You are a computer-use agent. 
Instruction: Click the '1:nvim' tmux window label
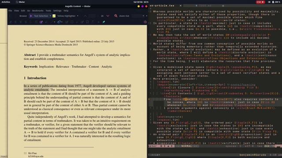(x=154, y=155)
